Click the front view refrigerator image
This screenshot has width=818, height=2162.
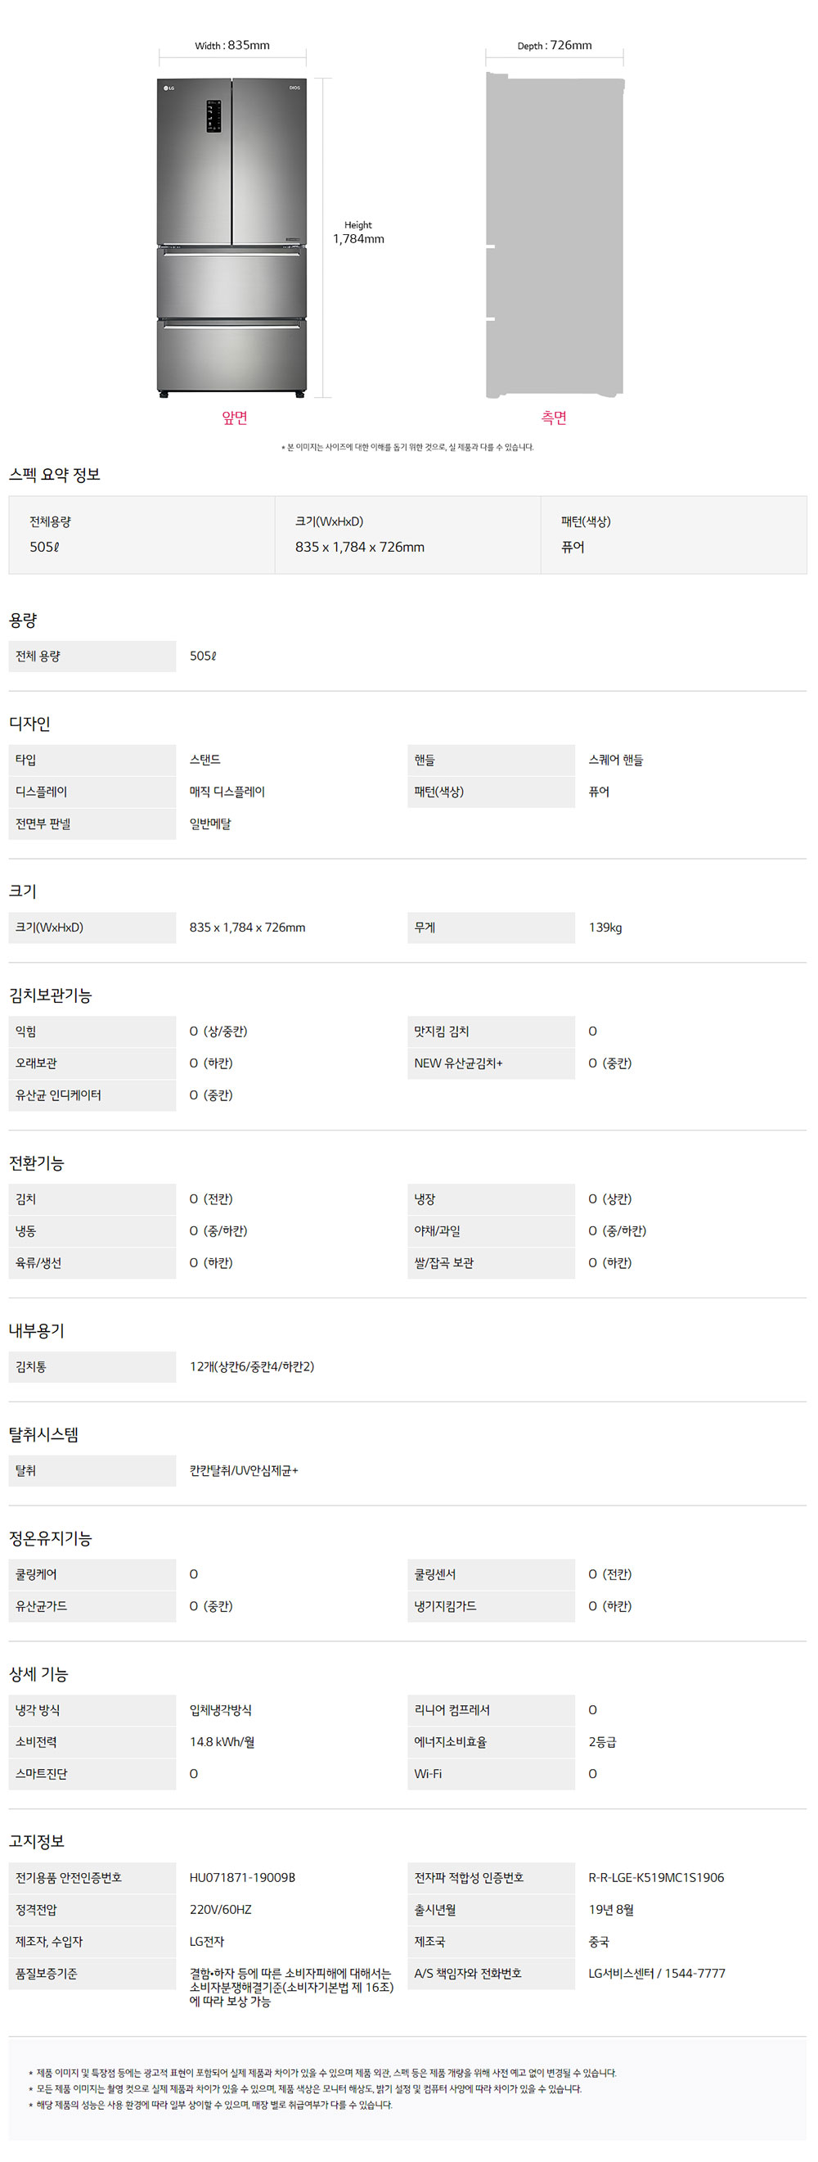231,237
